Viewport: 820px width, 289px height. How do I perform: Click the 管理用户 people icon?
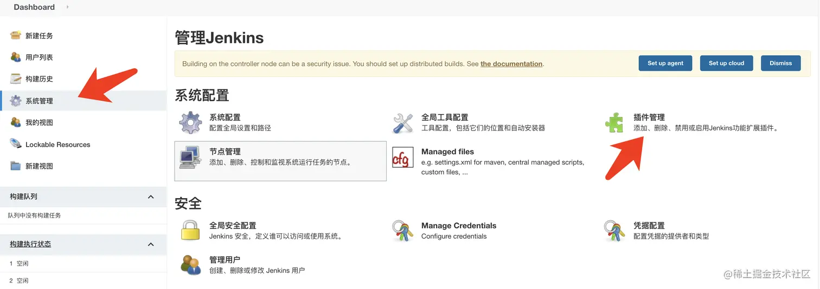(190, 265)
